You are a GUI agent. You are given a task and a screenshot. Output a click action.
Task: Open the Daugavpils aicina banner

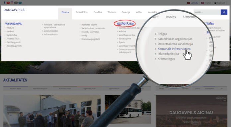coord(192,111)
